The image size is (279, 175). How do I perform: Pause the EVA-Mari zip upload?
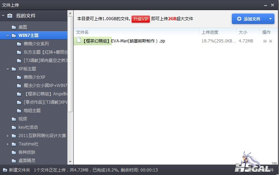[265, 41]
